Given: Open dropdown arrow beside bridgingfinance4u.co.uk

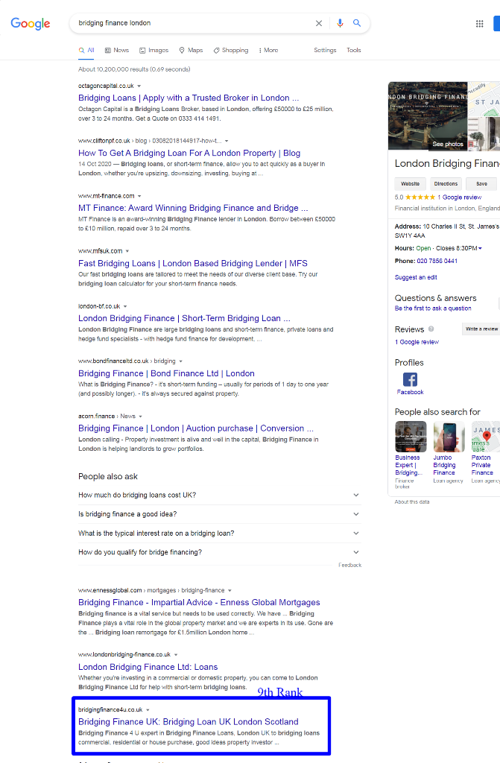Looking at the screenshot, I should pyautogui.click(x=148, y=710).
